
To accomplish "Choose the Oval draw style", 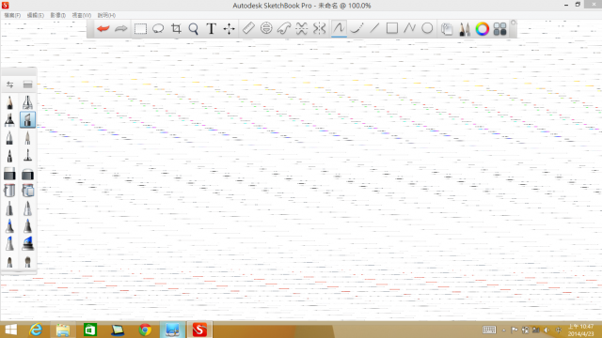I will click(427, 28).
